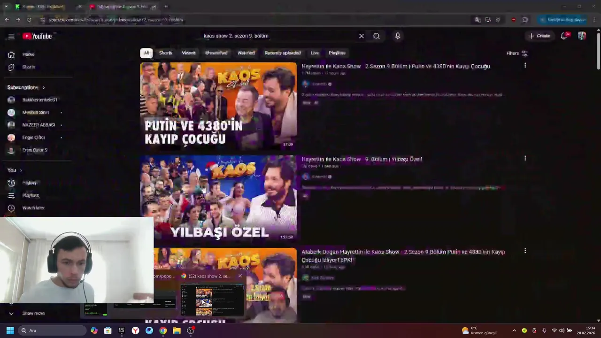Open Google Chrome in the taskbar
The width and height of the screenshot is (601, 338).
(x=163, y=330)
